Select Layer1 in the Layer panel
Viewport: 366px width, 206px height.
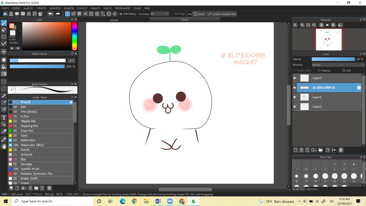(x=327, y=97)
